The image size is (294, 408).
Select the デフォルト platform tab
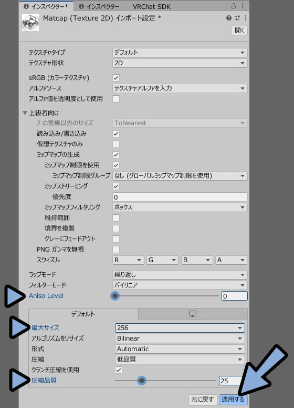coord(83,314)
